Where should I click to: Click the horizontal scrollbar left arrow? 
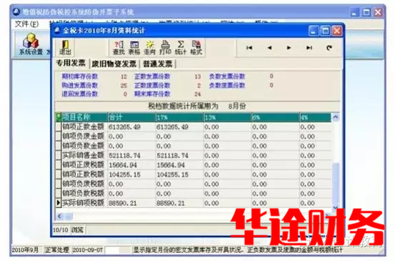pyautogui.click(x=60, y=216)
